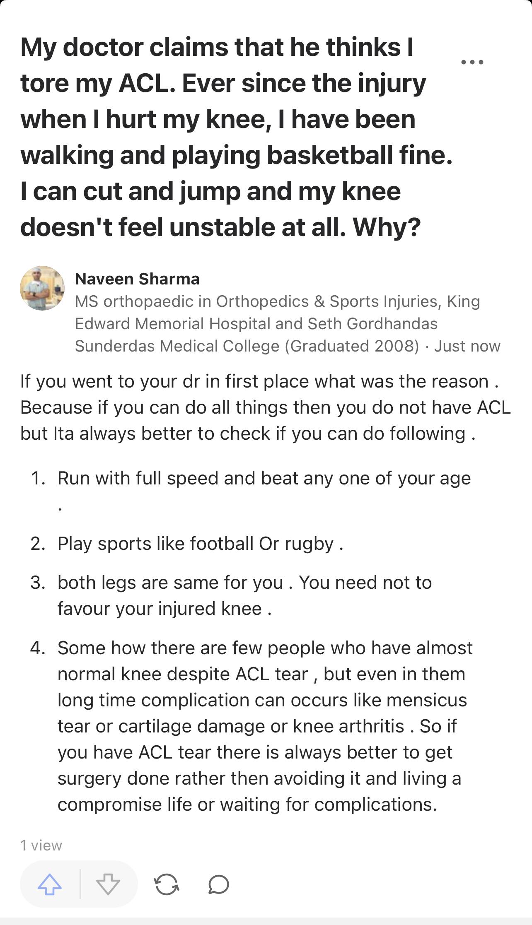The height and width of the screenshot is (925, 532).
Task: Tap the 'Just now' timestamp
Action: click(467, 346)
